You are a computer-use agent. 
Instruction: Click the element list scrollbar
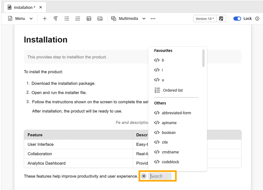click(203, 58)
